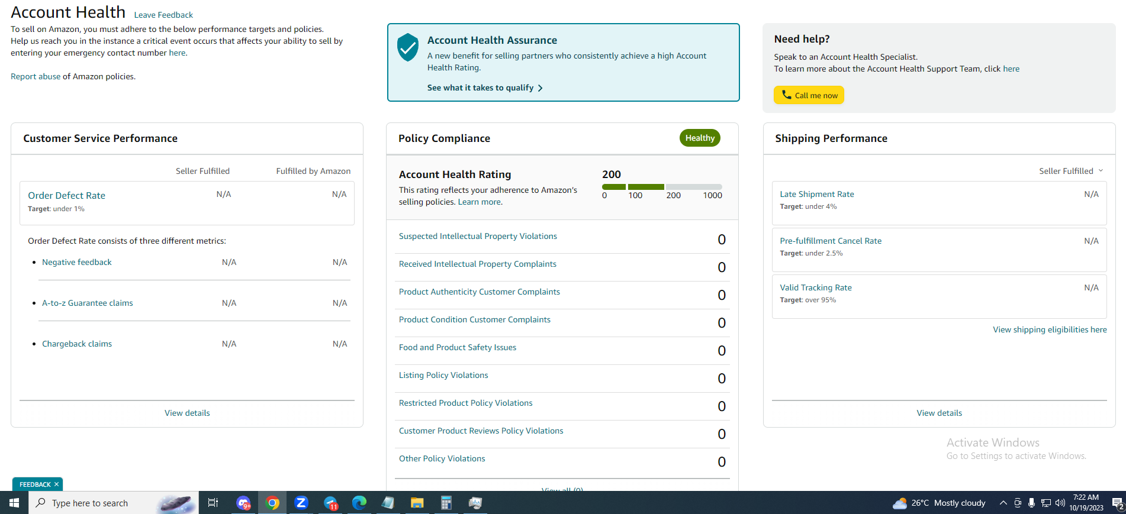Open Restricted Product Policy Violations
Viewport: 1126px width, 514px height.
[466, 403]
